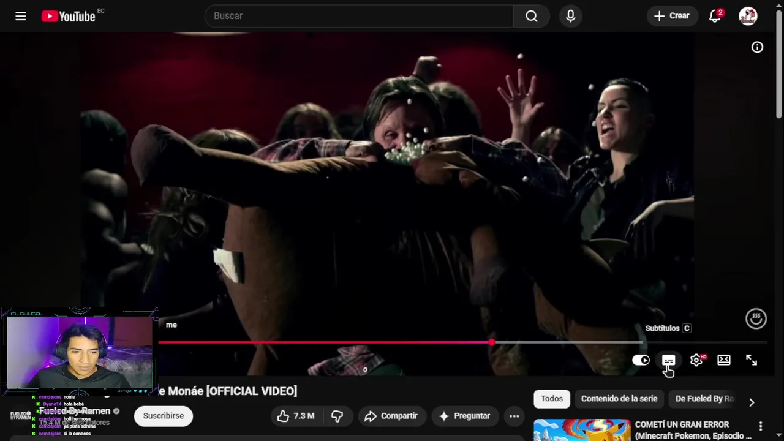Toggle subtitles with the captions button

(668, 360)
